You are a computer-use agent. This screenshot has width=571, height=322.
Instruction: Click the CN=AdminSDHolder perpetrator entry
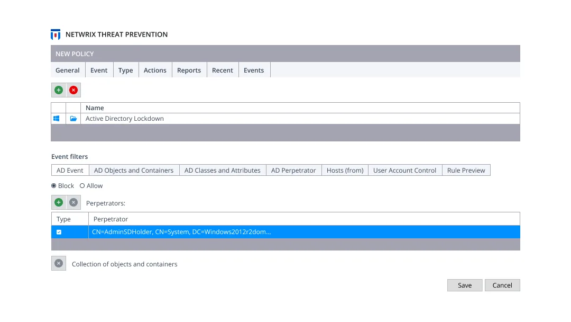[x=181, y=232]
